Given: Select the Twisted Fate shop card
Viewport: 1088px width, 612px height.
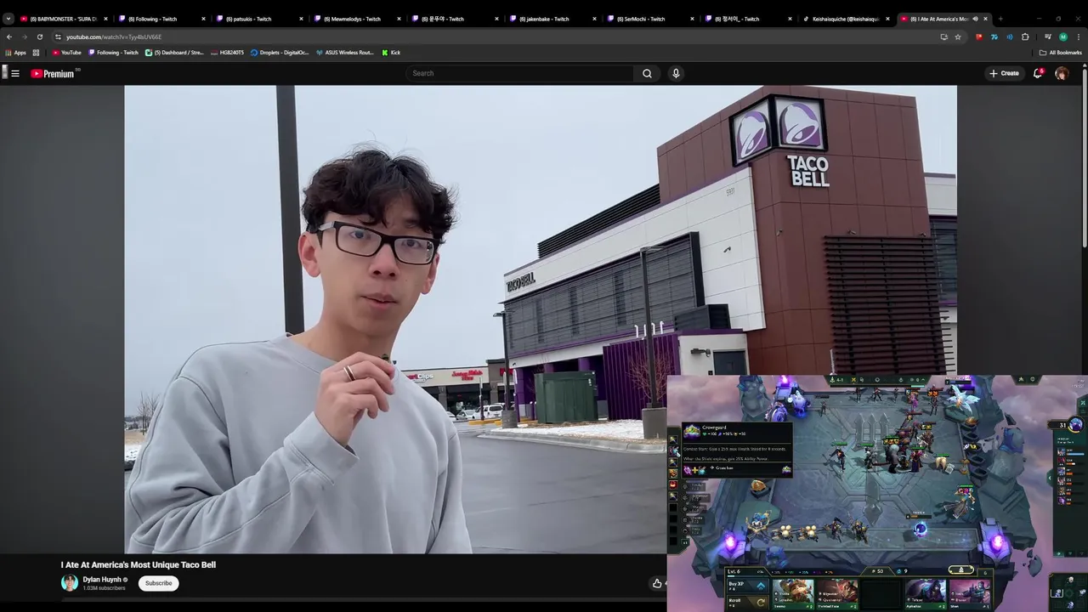Looking at the screenshot, I should (837, 593).
